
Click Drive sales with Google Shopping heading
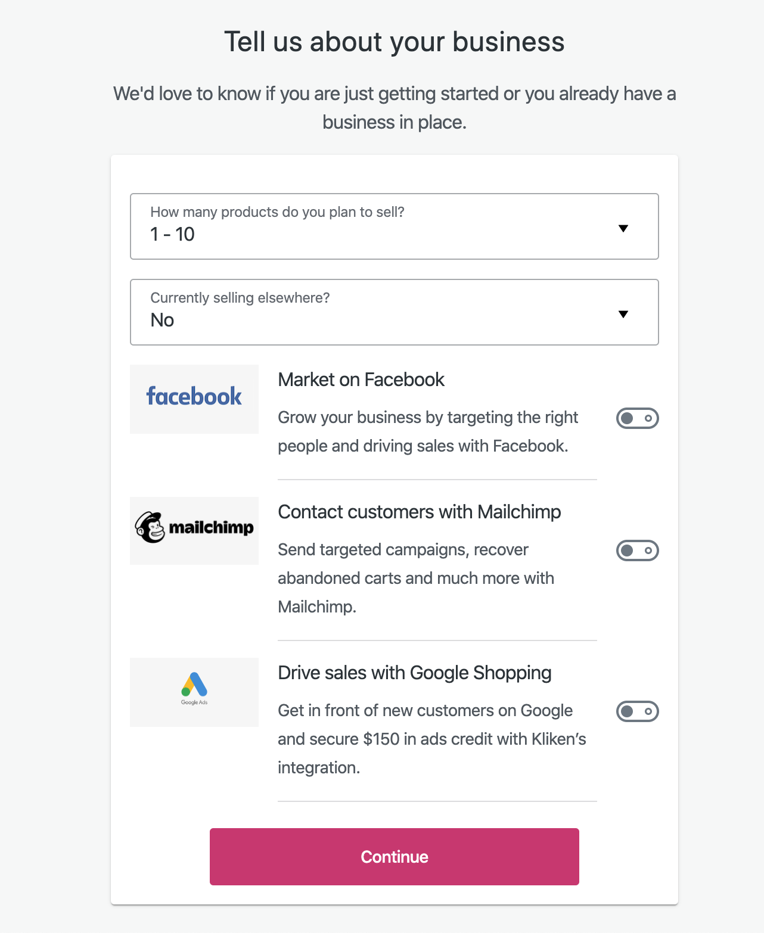pyautogui.click(x=415, y=673)
